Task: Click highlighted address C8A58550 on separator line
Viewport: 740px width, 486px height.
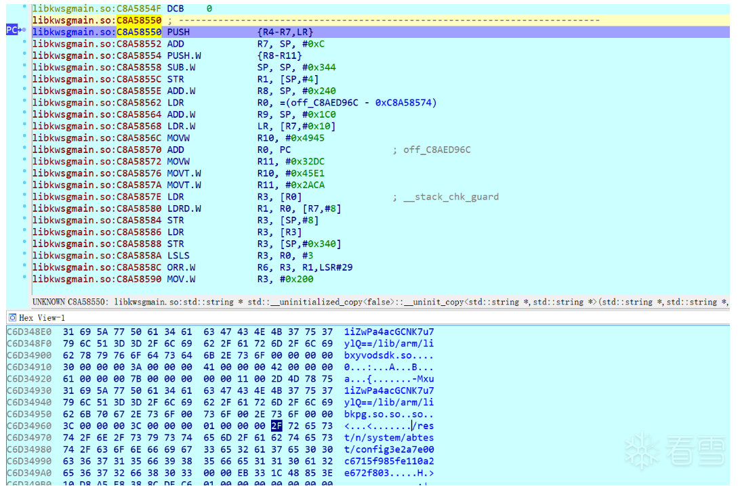Action: coord(139,20)
